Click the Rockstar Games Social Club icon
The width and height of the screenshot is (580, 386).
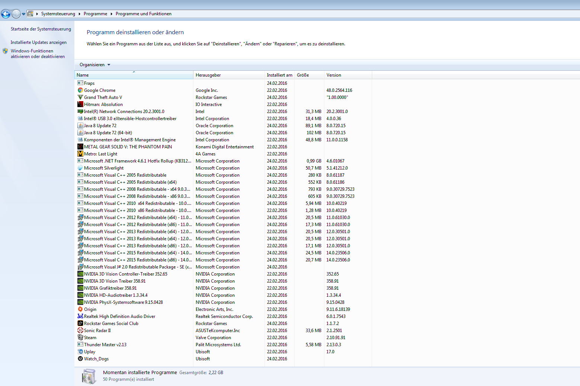[80, 324]
